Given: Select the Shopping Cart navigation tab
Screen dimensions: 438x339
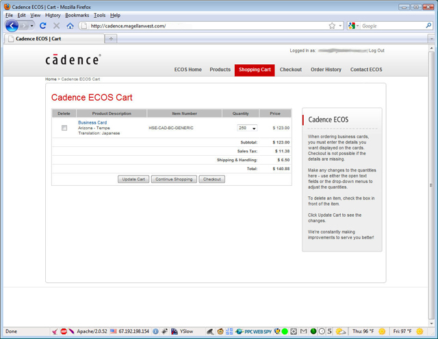Looking at the screenshot, I should point(255,70).
